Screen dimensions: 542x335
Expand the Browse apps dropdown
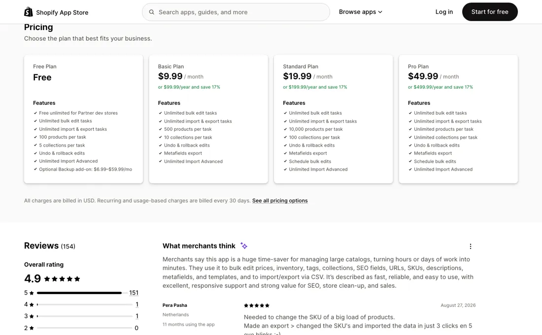(x=361, y=12)
